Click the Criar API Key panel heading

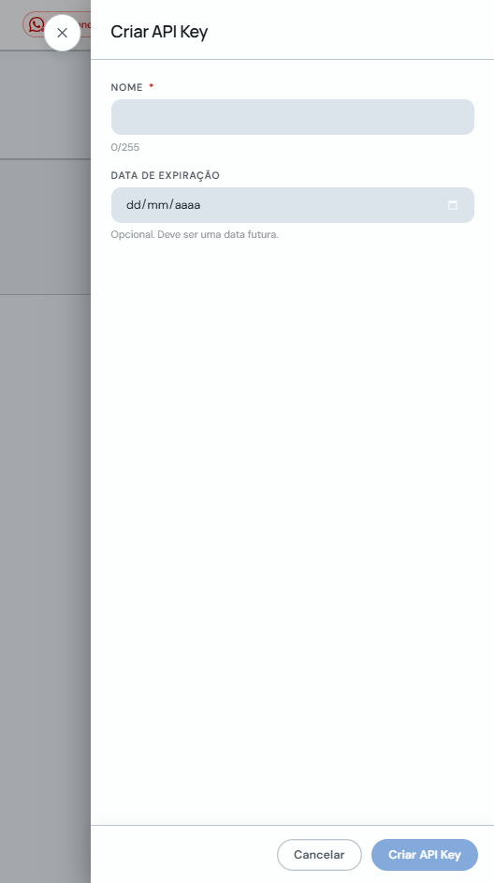[x=159, y=32]
